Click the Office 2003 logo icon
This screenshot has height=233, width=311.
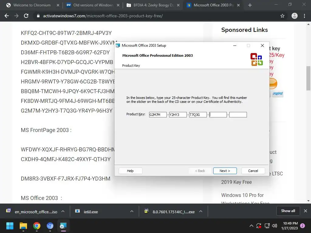(x=257, y=59)
